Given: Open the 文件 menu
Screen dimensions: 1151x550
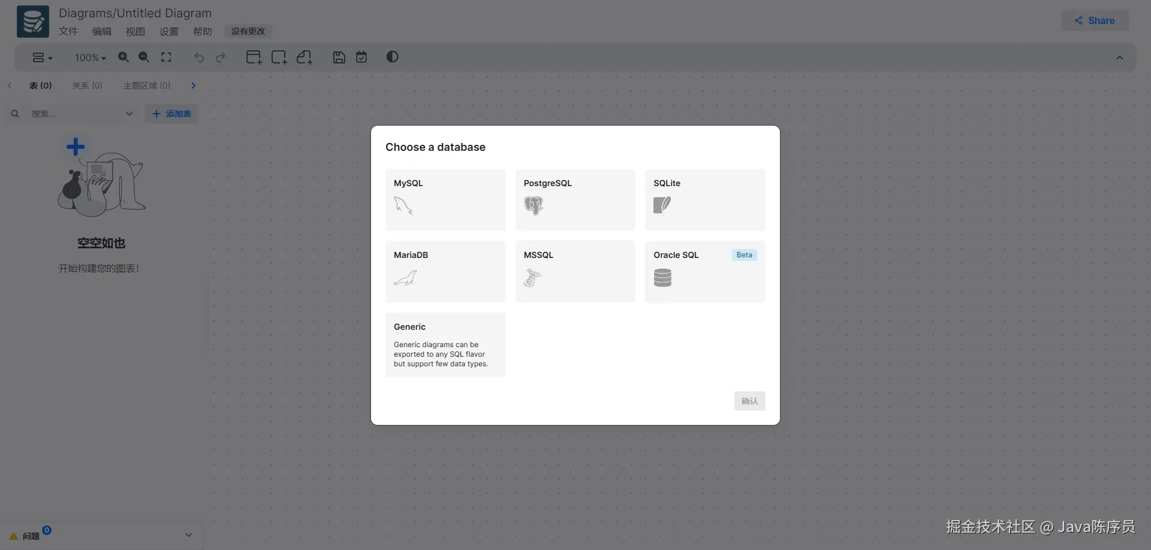Looking at the screenshot, I should pos(68,31).
